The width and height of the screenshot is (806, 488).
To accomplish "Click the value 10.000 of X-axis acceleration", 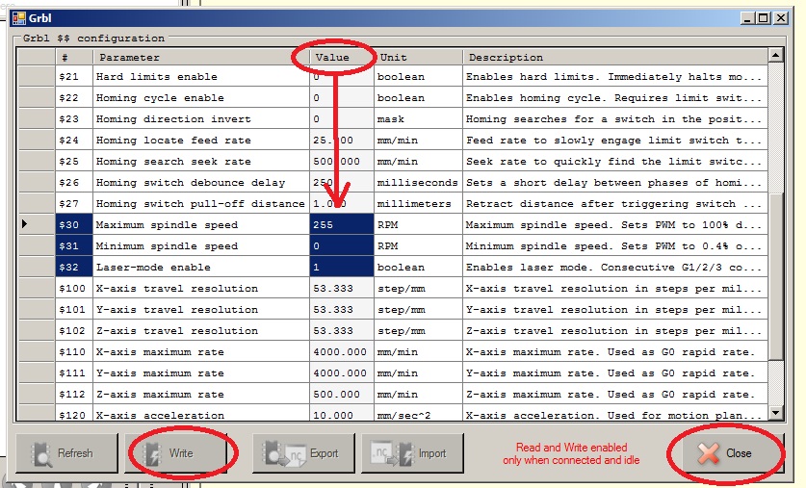I will [342, 414].
